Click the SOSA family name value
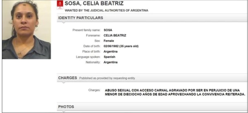This screenshot has width=248, height=113. tap(108, 30)
